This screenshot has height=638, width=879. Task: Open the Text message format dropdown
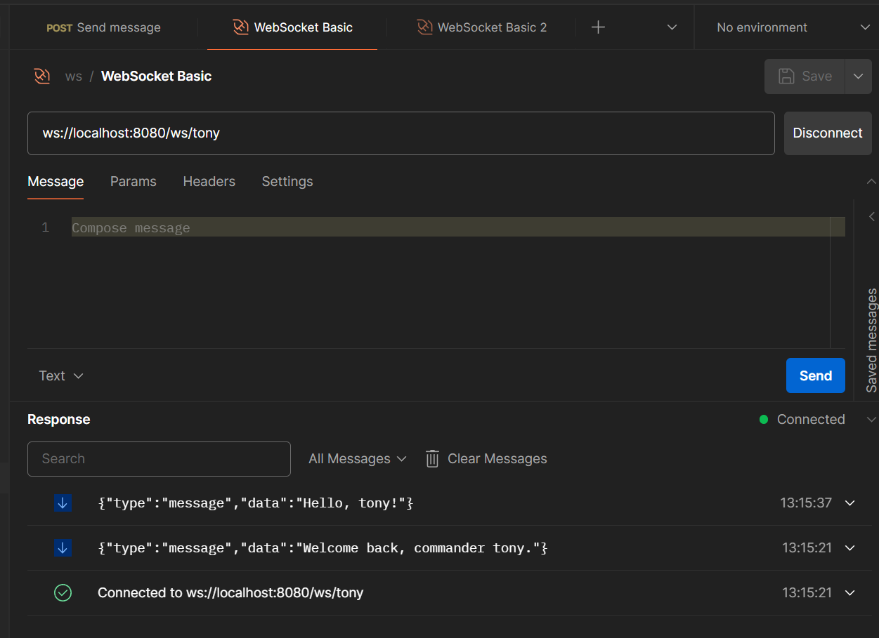[x=61, y=376]
